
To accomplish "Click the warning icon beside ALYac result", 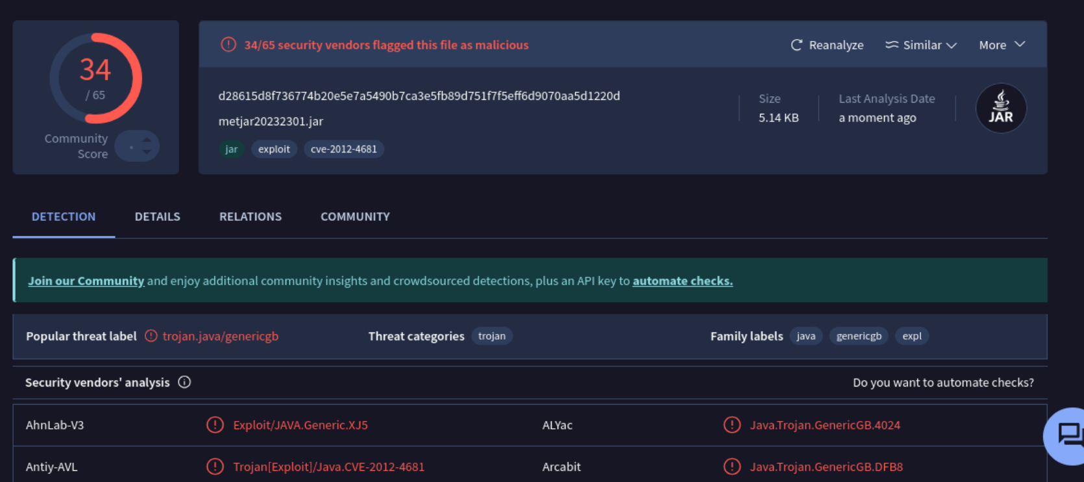I will click(x=732, y=425).
